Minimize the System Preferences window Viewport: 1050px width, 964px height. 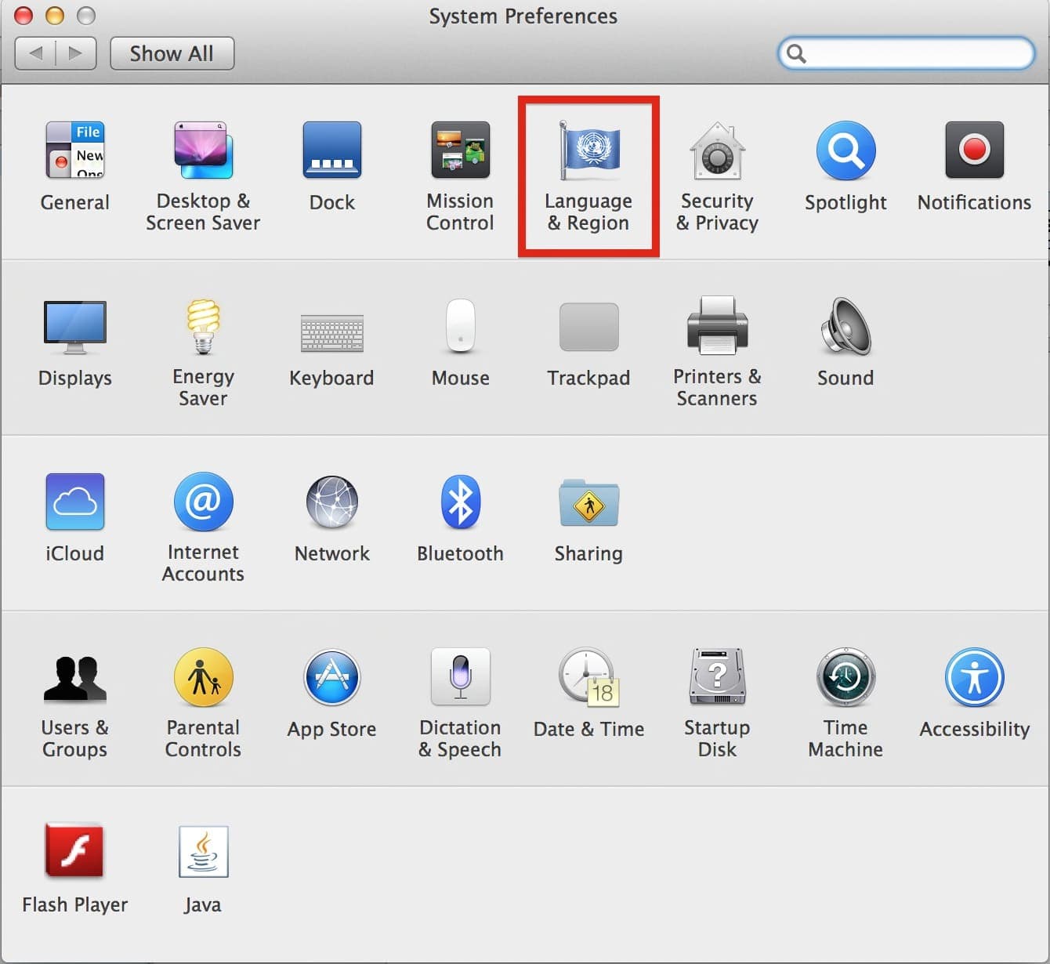[55, 16]
